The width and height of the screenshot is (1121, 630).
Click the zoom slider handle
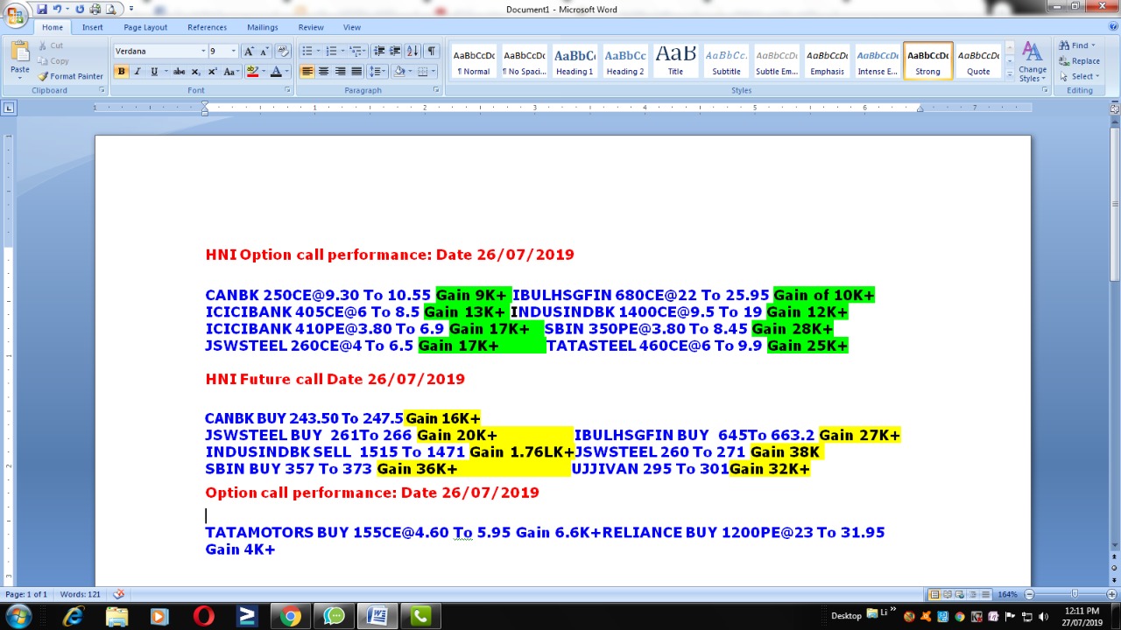pyautogui.click(x=1075, y=595)
